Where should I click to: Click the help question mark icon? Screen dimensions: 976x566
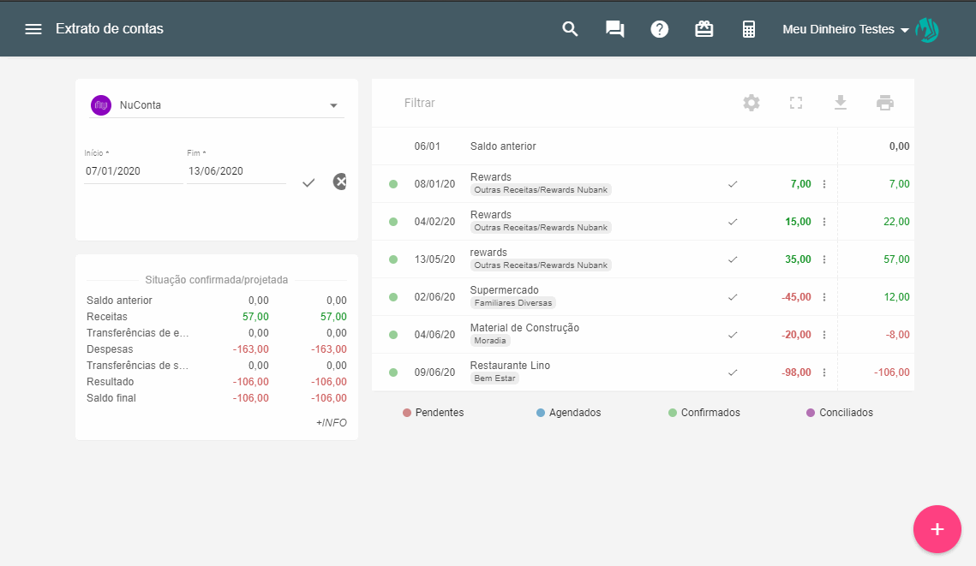pyautogui.click(x=659, y=29)
